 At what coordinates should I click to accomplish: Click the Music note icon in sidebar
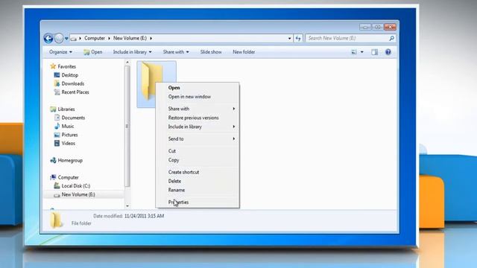tap(57, 126)
